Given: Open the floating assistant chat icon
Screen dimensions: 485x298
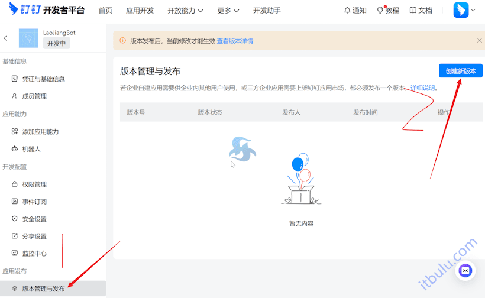Looking at the screenshot, I should (x=465, y=271).
